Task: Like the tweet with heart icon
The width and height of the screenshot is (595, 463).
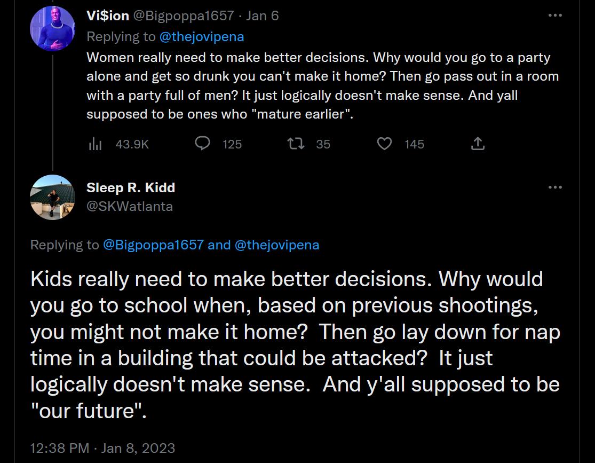Action: (x=384, y=144)
